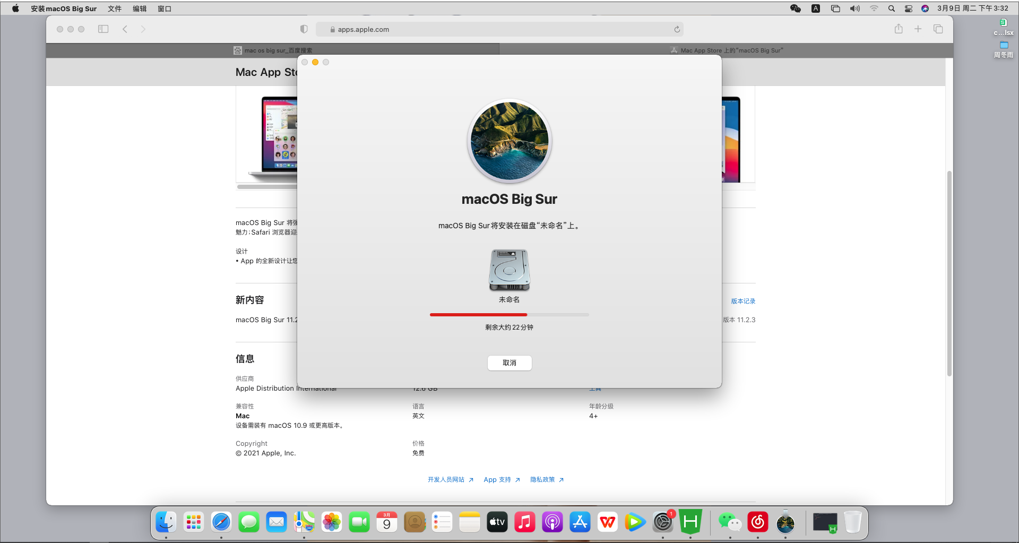This screenshot has height=543, width=1019.
Task: Open the 文件 menu
Action: click(x=115, y=8)
